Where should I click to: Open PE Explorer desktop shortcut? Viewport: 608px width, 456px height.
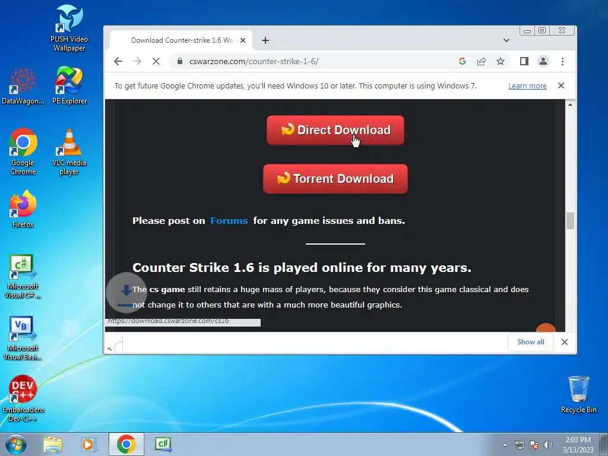click(x=69, y=85)
